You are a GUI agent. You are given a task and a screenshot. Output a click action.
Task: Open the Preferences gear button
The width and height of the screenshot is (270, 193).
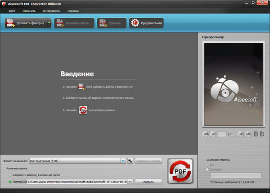(146, 23)
